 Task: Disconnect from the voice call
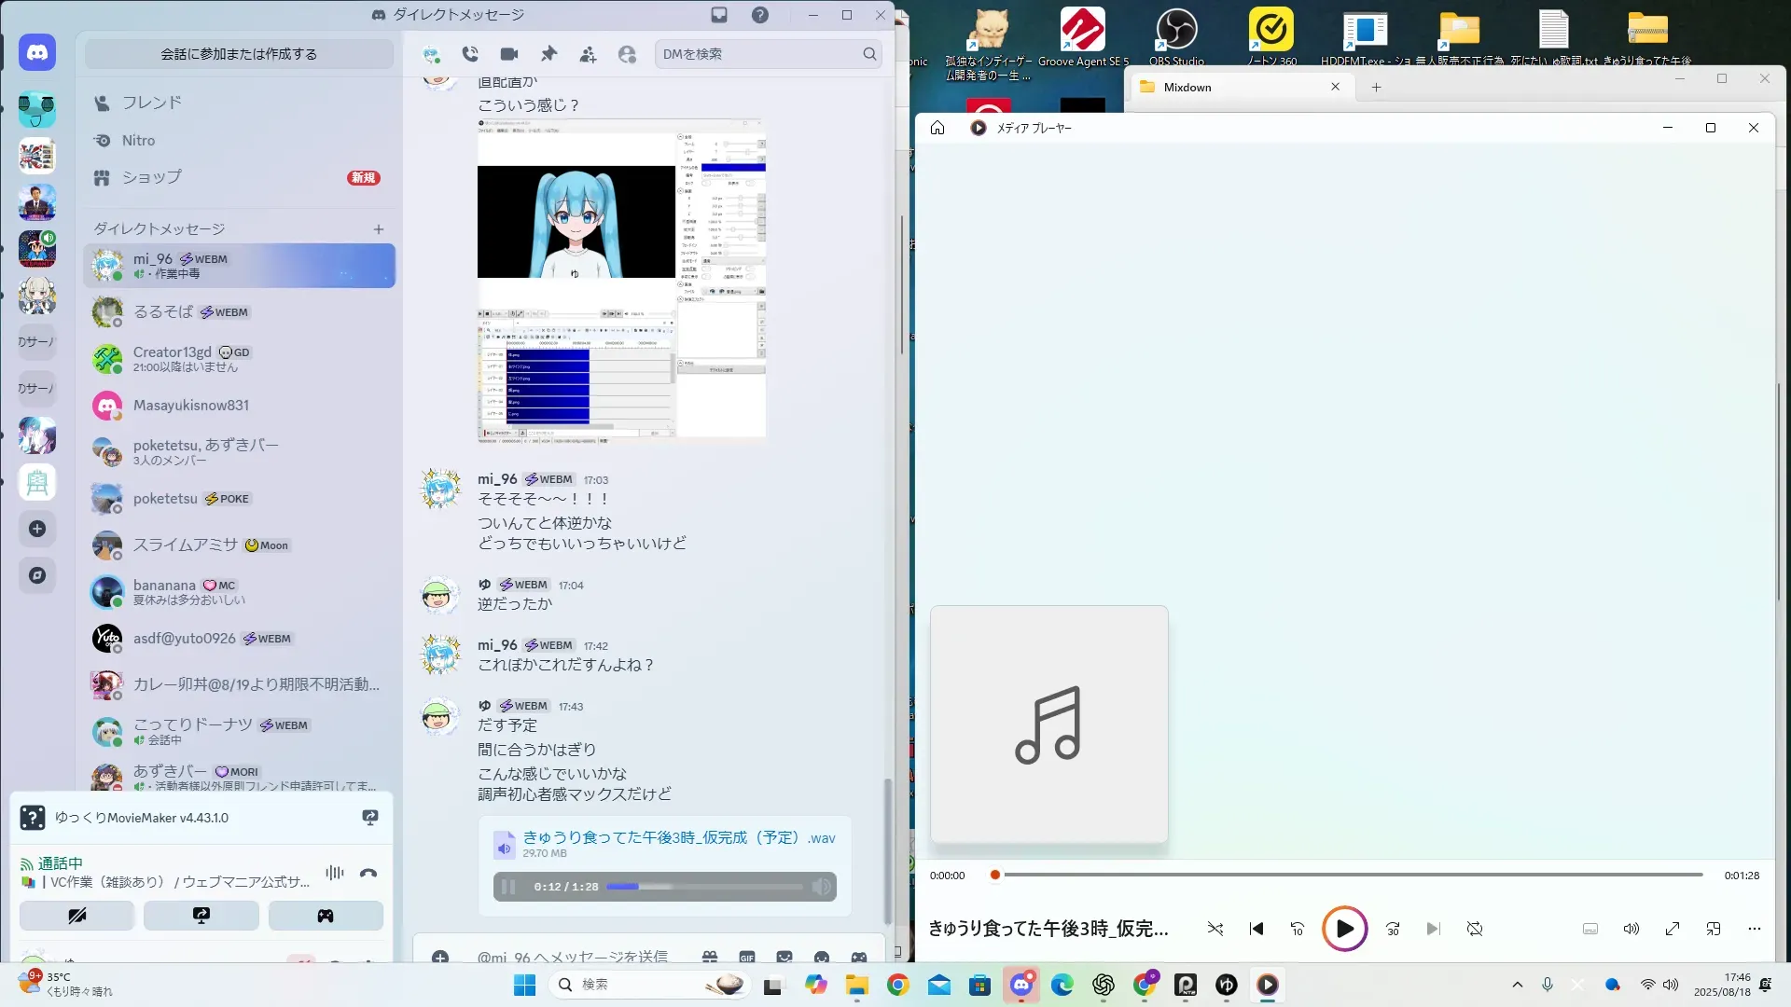coord(368,874)
